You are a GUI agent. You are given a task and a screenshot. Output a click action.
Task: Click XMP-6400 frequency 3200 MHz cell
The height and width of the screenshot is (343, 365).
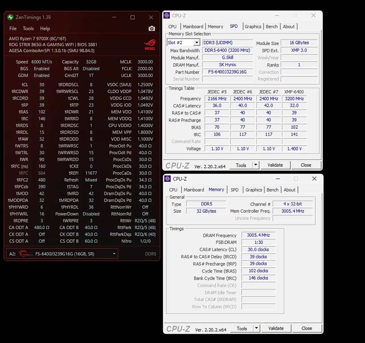[294, 99]
